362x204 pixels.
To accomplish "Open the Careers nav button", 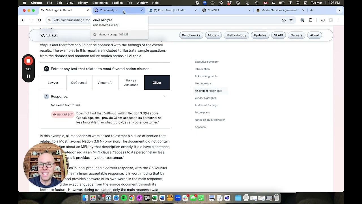I will tap(296, 35).
